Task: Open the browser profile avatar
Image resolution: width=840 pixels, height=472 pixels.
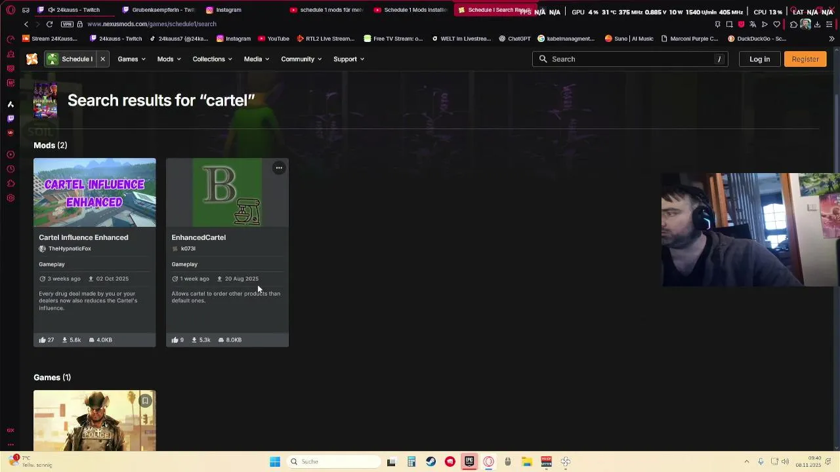Action: [x=805, y=24]
